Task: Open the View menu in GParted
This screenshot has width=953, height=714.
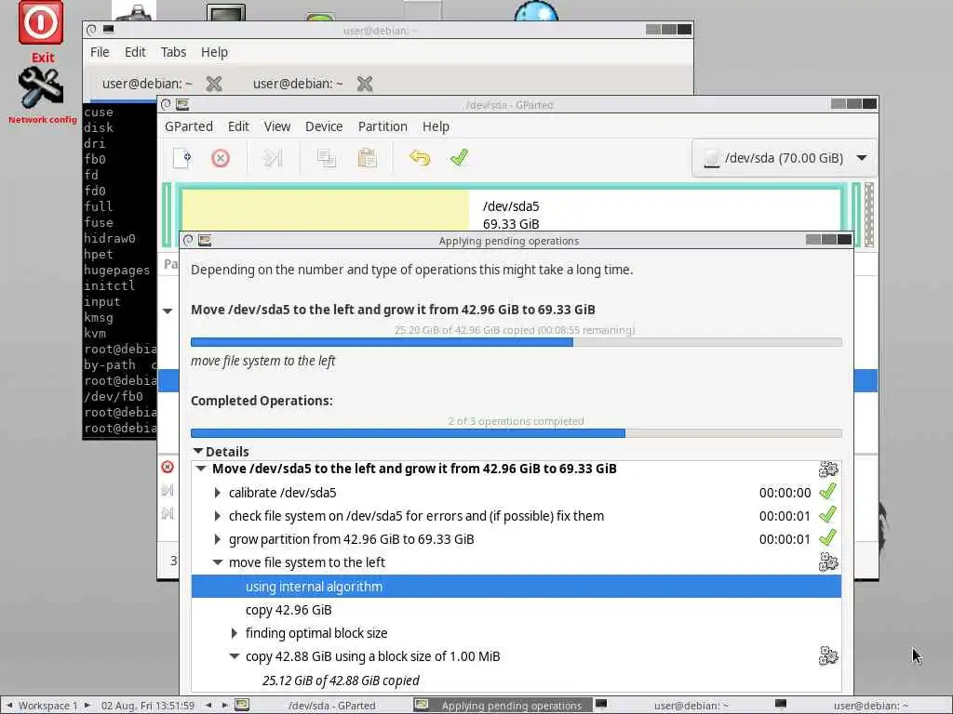Action: 277,126
